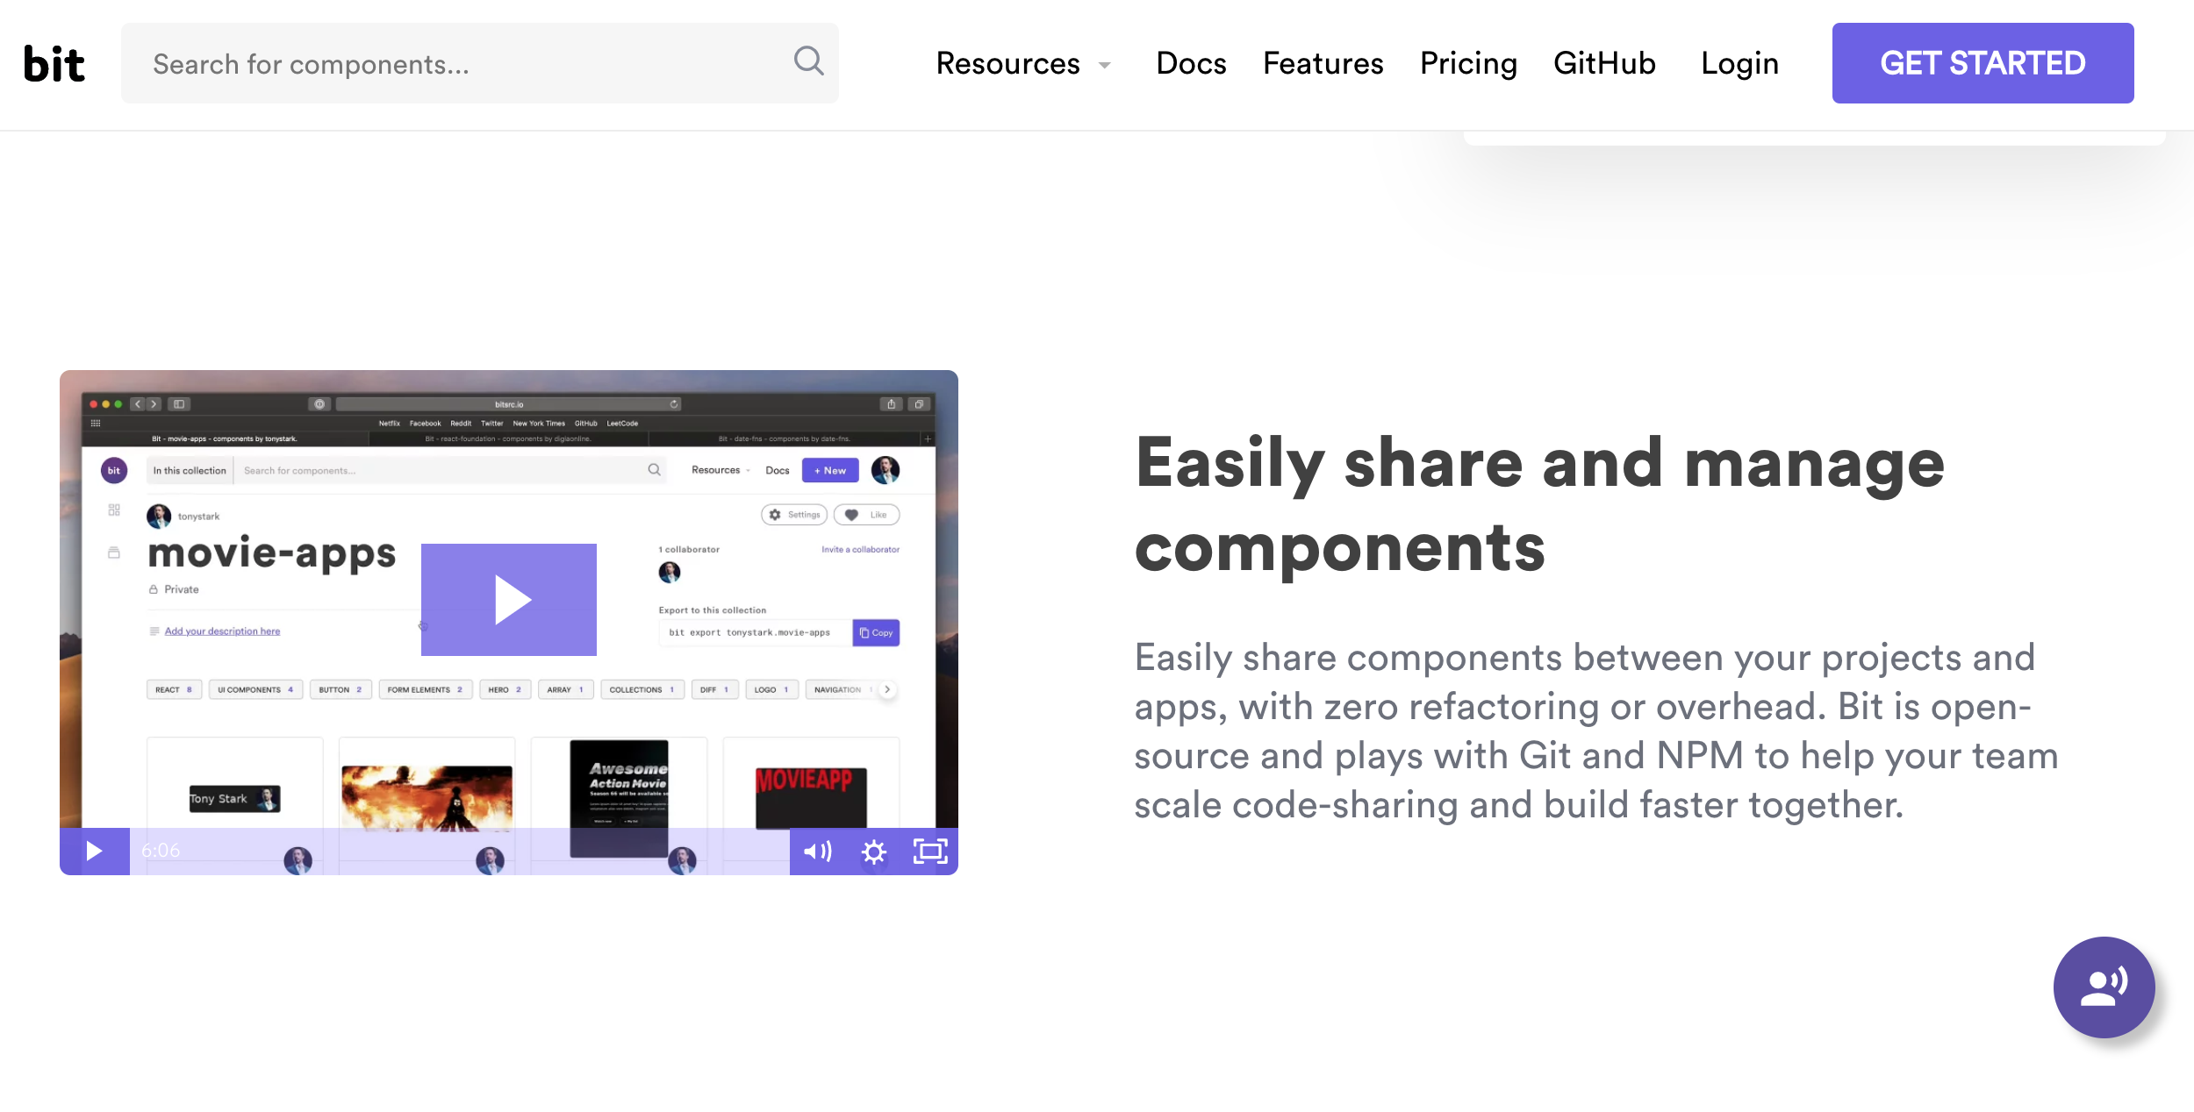The image size is (2194, 1112).
Task: Click the Login link
Action: coord(1739,64)
